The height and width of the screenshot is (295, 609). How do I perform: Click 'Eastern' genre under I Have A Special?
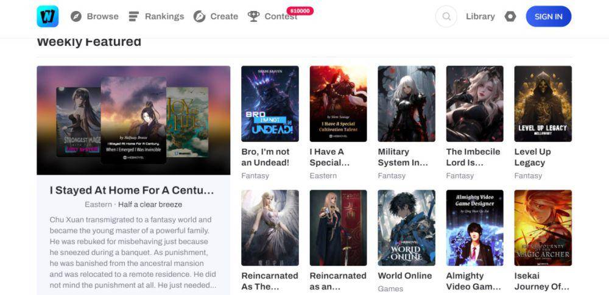[x=323, y=176]
